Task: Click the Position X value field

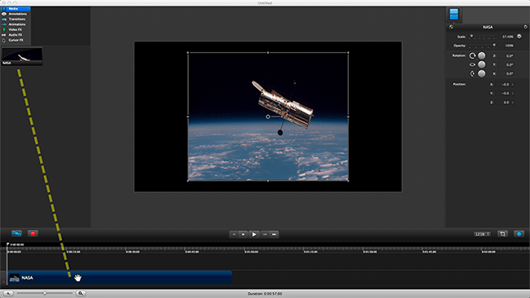Action: coord(503,85)
